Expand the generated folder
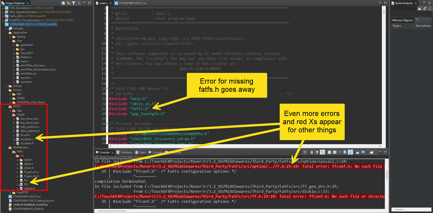Image resolution: width=433 pixels, height=213 pixels. tap(14, 45)
